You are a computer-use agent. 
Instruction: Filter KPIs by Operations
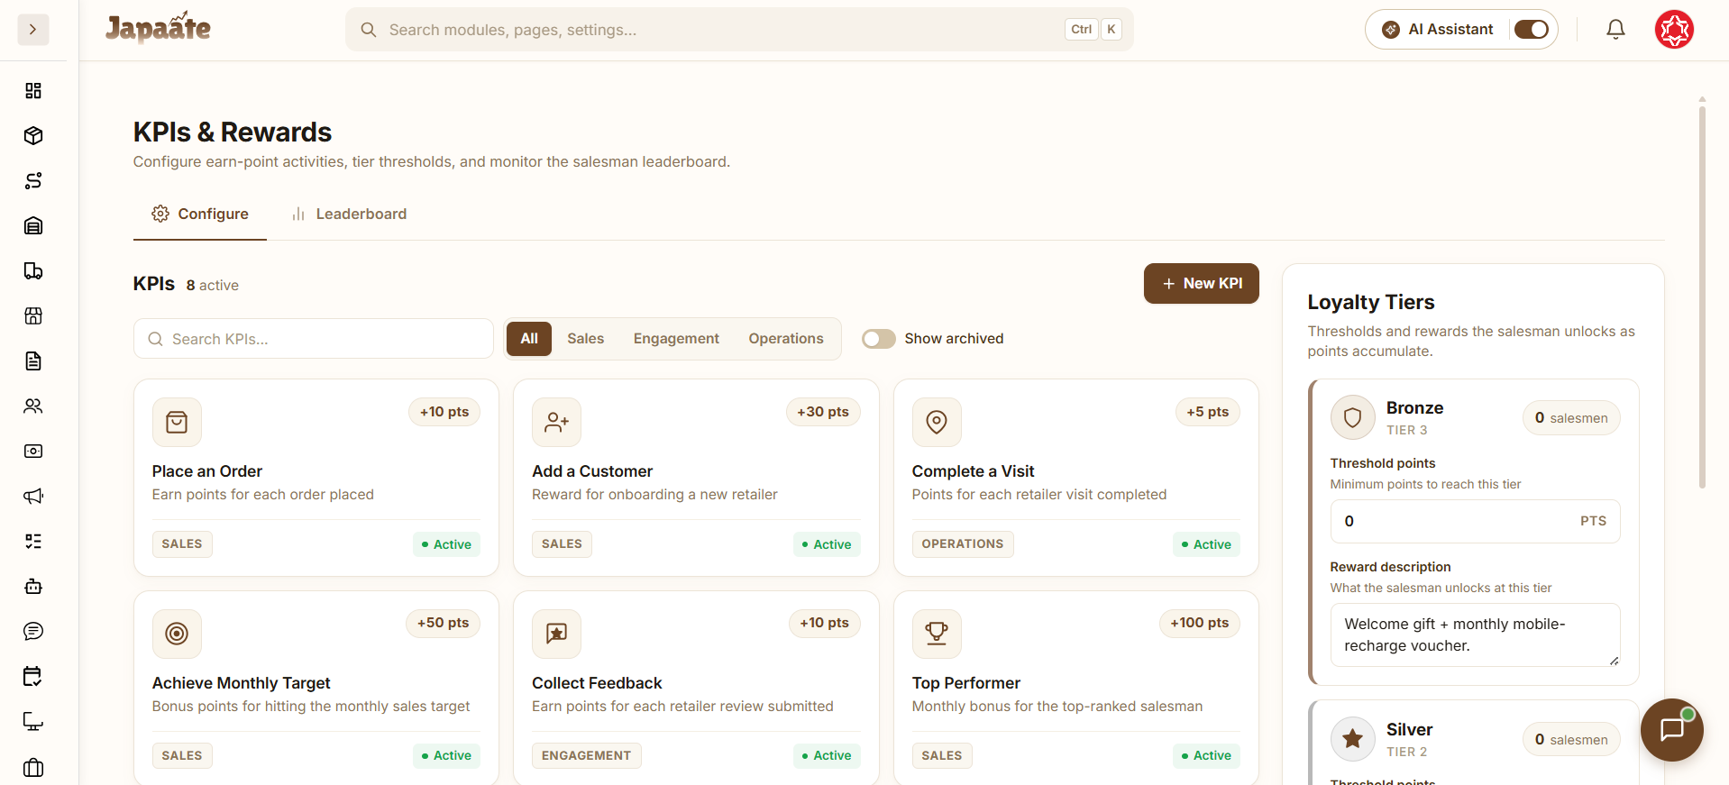pyautogui.click(x=786, y=339)
